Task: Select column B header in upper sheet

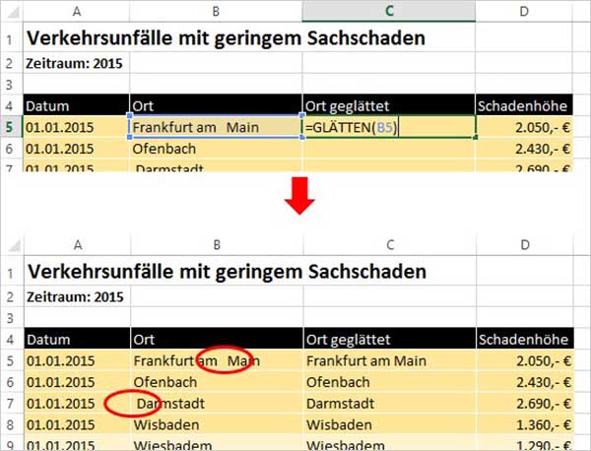Action: click(216, 11)
